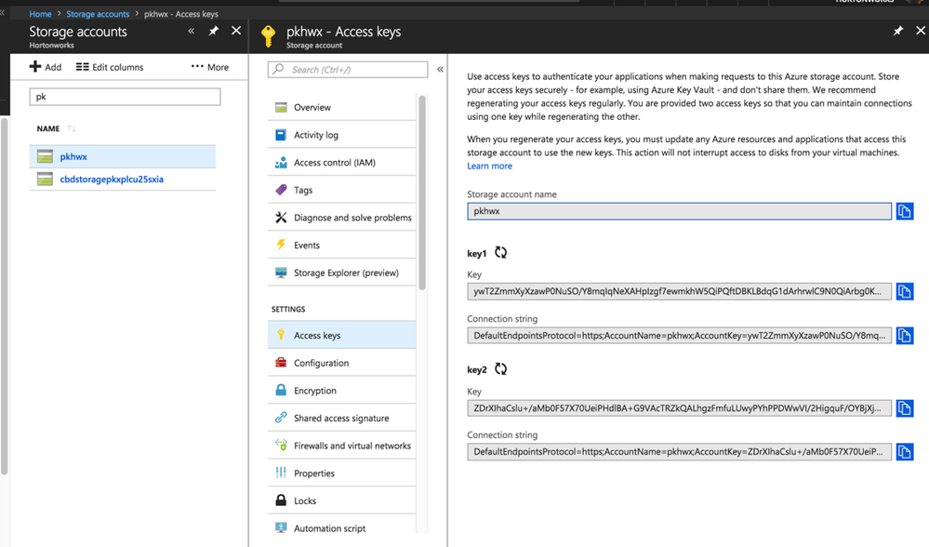The height and width of the screenshot is (547, 929).
Task: Collapse the resource menu next to search
Action: coord(440,70)
